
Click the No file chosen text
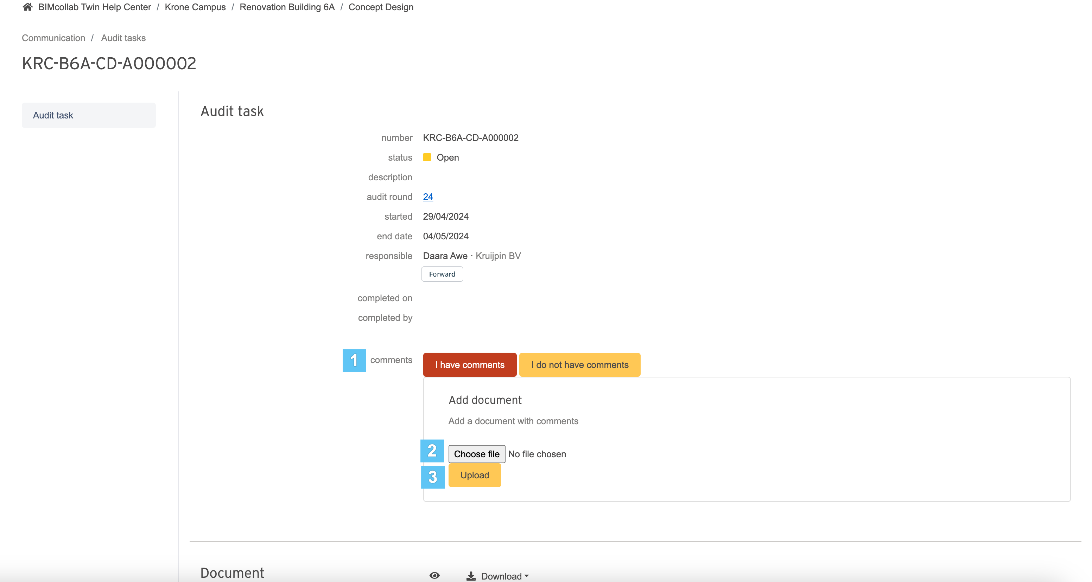pyautogui.click(x=537, y=454)
